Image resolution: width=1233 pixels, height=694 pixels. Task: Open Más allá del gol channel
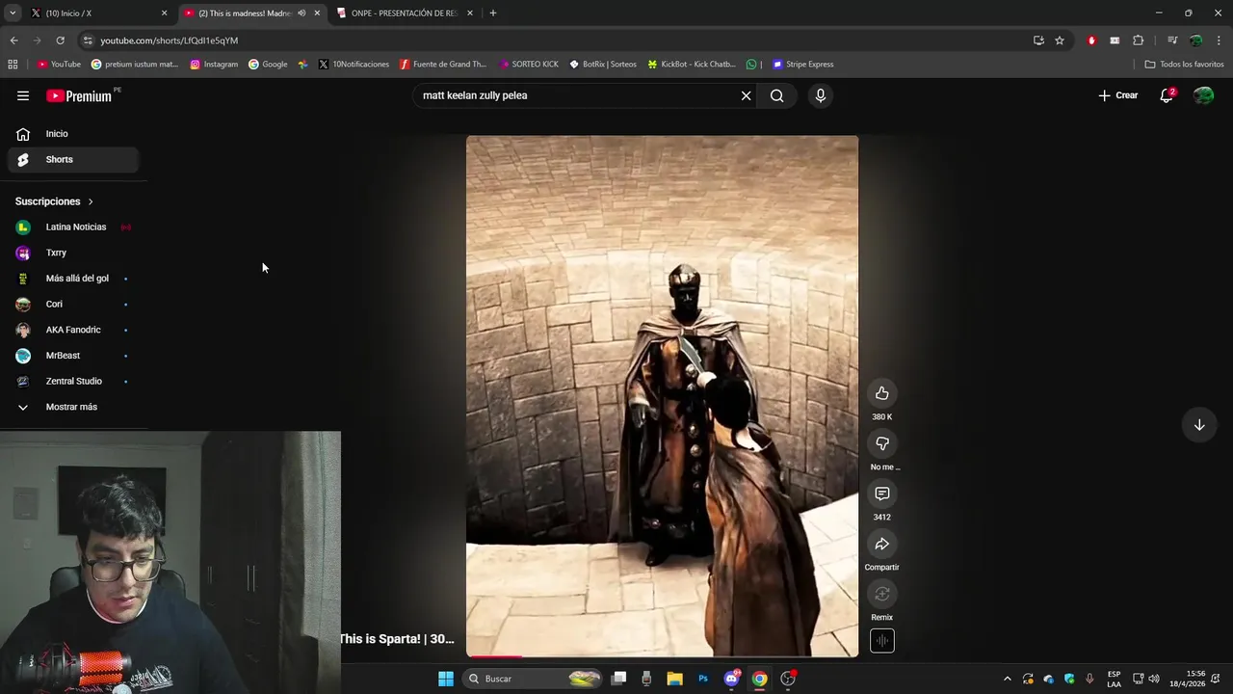point(73,279)
